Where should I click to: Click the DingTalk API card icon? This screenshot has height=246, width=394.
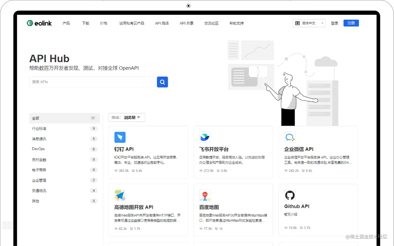tap(120, 137)
